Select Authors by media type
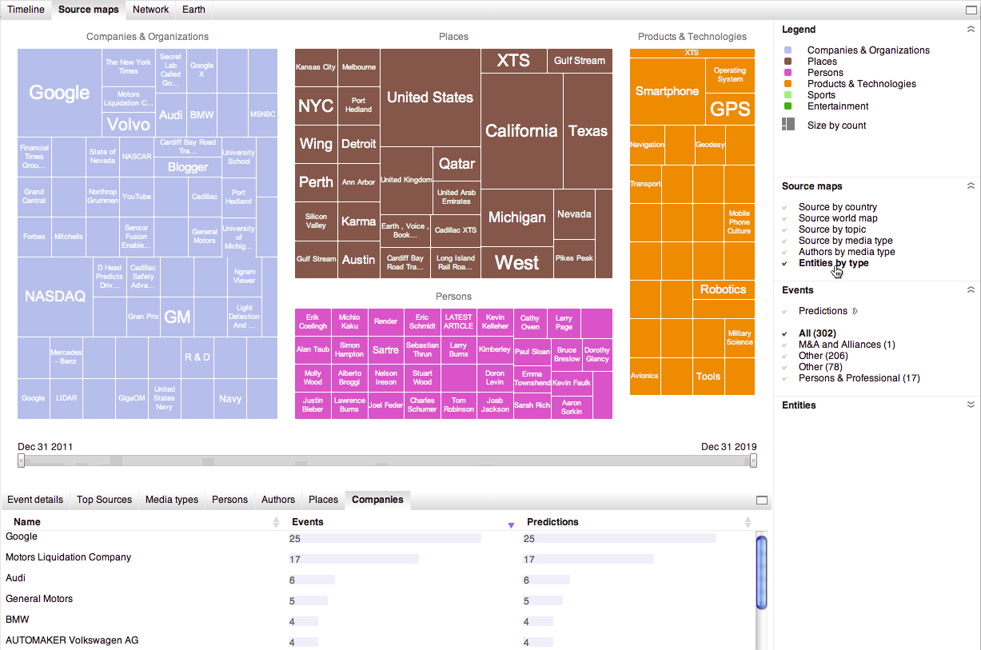981x650 pixels. point(847,252)
